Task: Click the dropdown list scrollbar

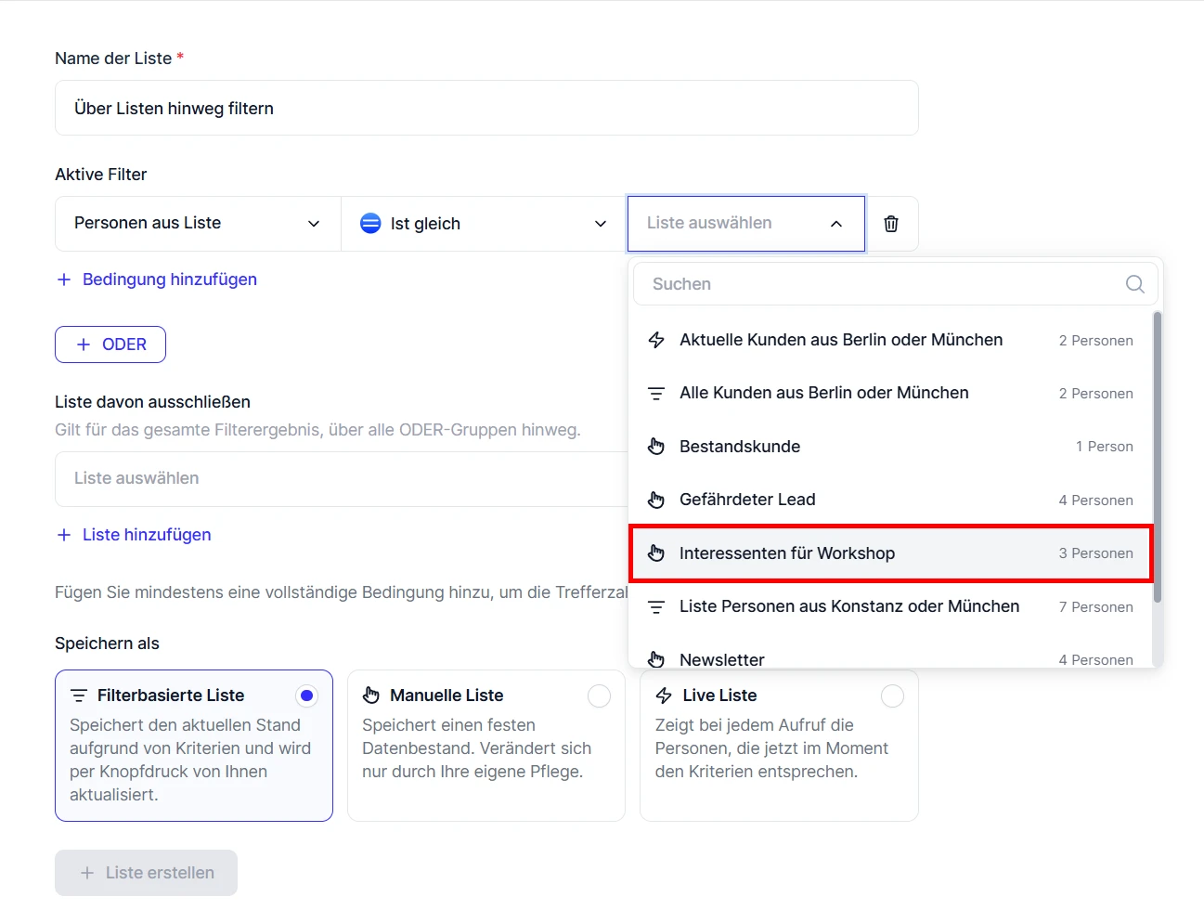Action: click(x=1158, y=458)
